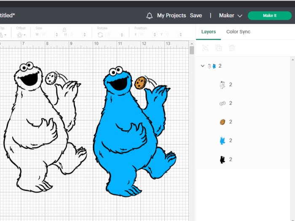
Task: Click the Position X field
Action: (146, 35)
